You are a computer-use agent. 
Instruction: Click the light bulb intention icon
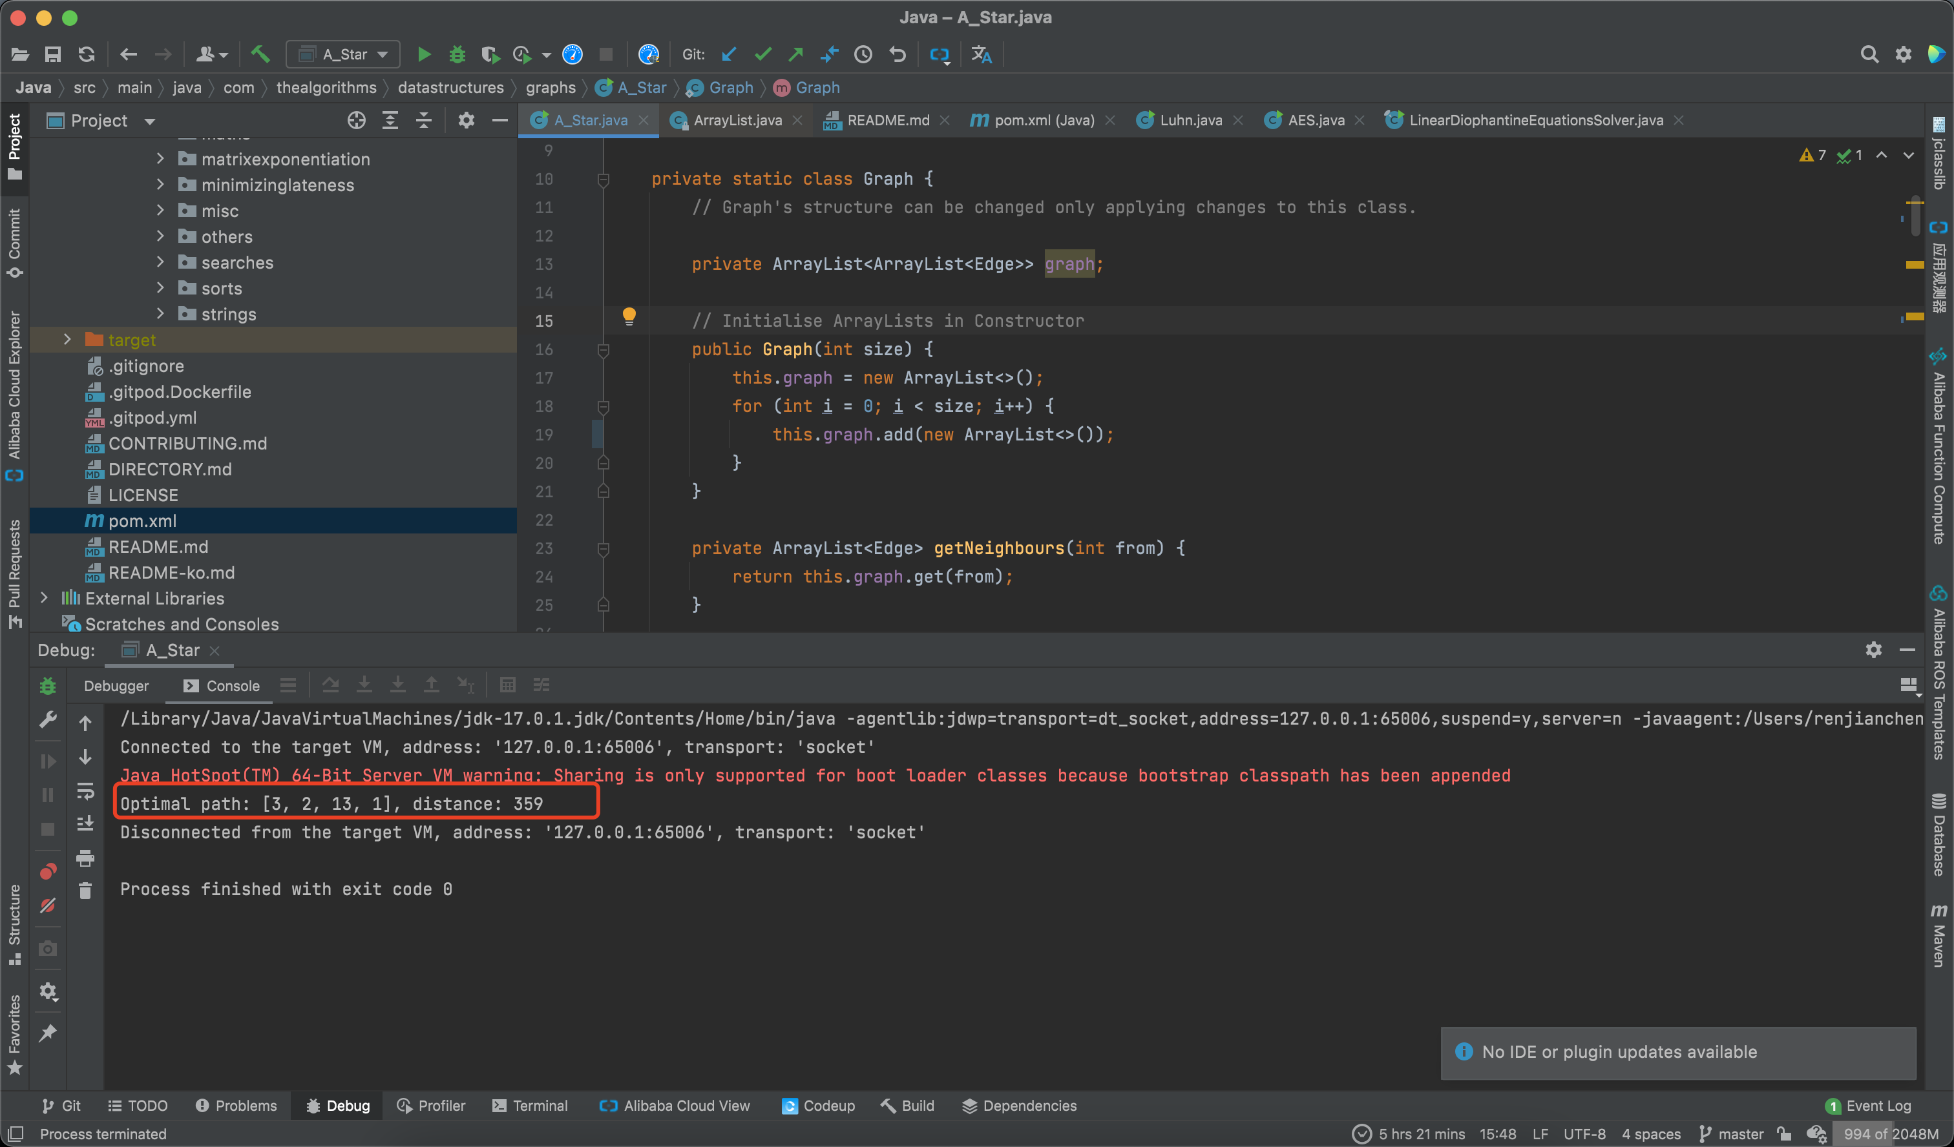point(629,315)
